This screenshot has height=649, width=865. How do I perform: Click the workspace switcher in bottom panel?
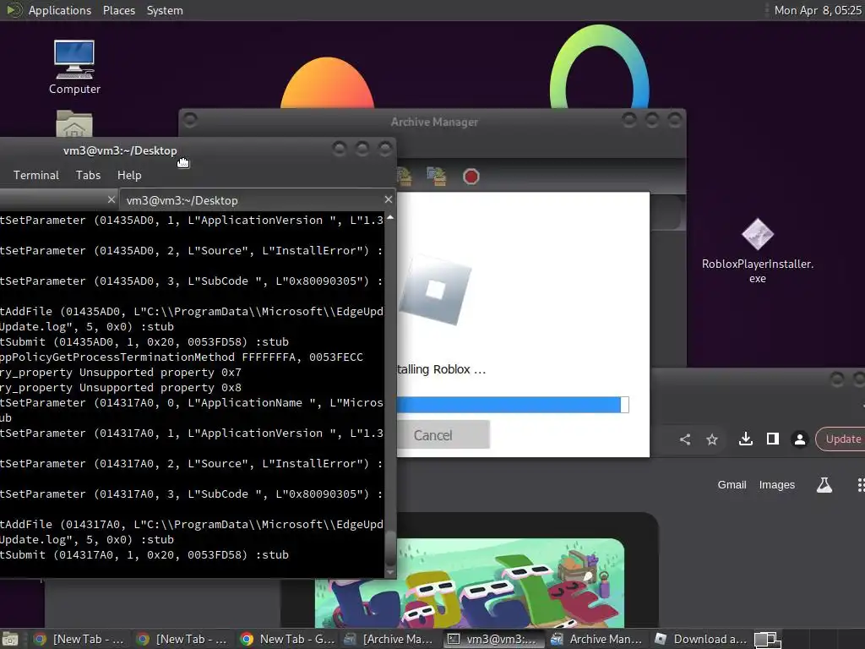767,639
